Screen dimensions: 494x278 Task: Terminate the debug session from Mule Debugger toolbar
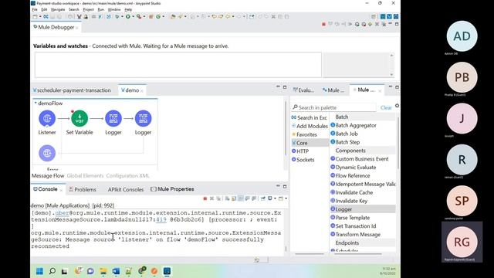point(323,24)
